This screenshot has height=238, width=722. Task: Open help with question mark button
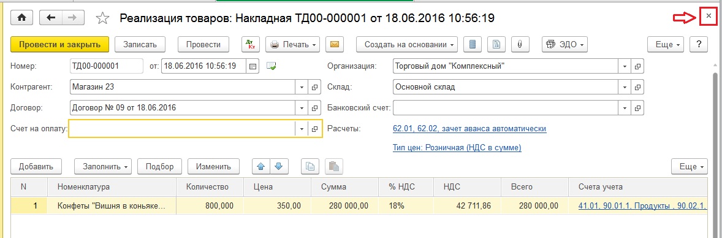point(699,45)
